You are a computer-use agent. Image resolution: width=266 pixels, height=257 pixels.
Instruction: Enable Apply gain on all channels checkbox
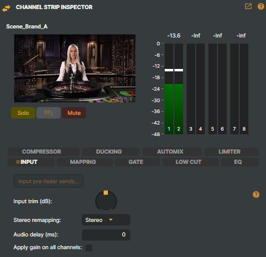(x=88, y=248)
